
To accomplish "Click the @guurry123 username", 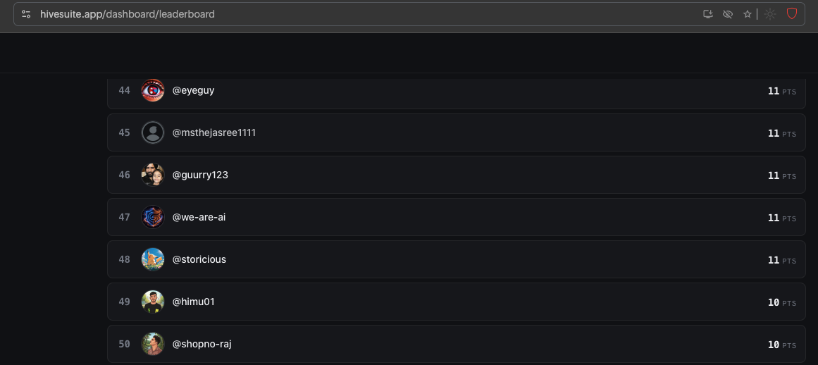I will click(x=200, y=175).
